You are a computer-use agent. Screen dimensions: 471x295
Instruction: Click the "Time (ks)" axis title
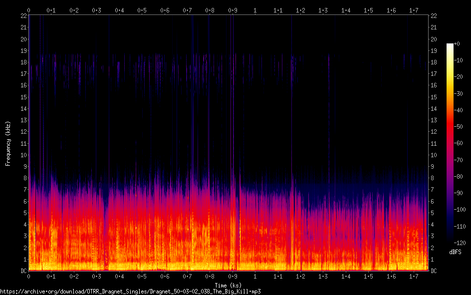click(x=228, y=285)
